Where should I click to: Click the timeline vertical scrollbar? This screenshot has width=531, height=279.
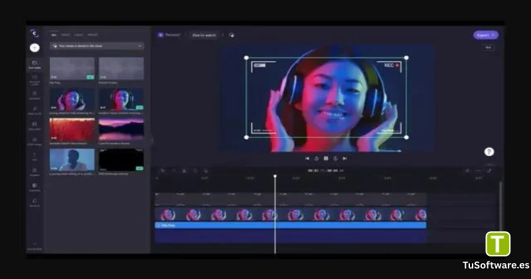point(500,207)
